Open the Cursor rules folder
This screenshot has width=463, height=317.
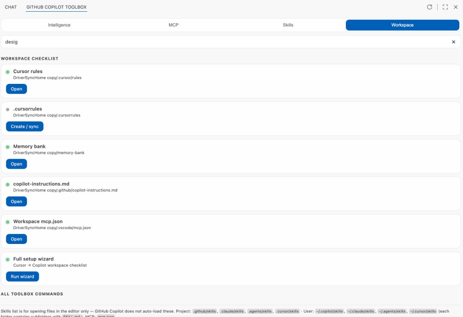click(16, 89)
